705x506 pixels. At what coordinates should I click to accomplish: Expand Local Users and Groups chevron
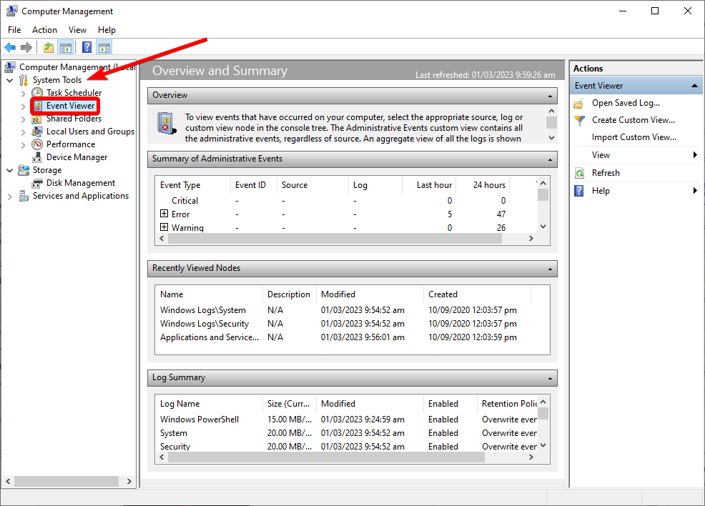tap(24, 132)
